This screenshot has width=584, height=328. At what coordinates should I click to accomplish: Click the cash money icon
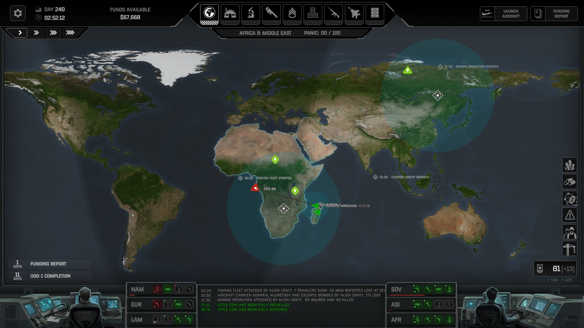569,198
